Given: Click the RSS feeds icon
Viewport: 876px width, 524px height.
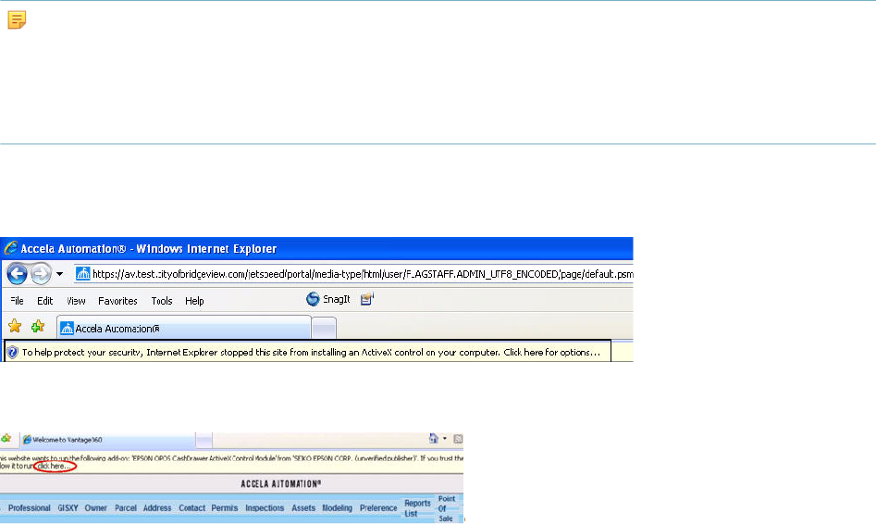Looking at the screenshot, I should pos(458,439).
